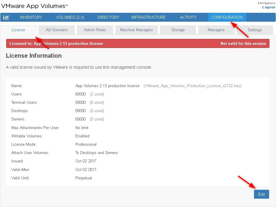Click the license key file name text

pos(193,86)
